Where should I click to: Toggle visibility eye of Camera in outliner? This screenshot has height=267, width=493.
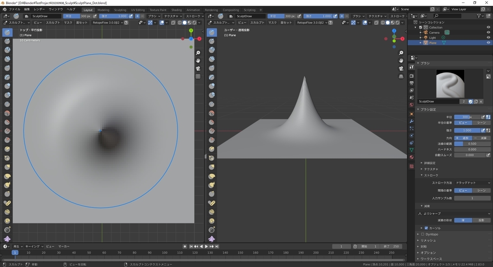coord(488,32)
